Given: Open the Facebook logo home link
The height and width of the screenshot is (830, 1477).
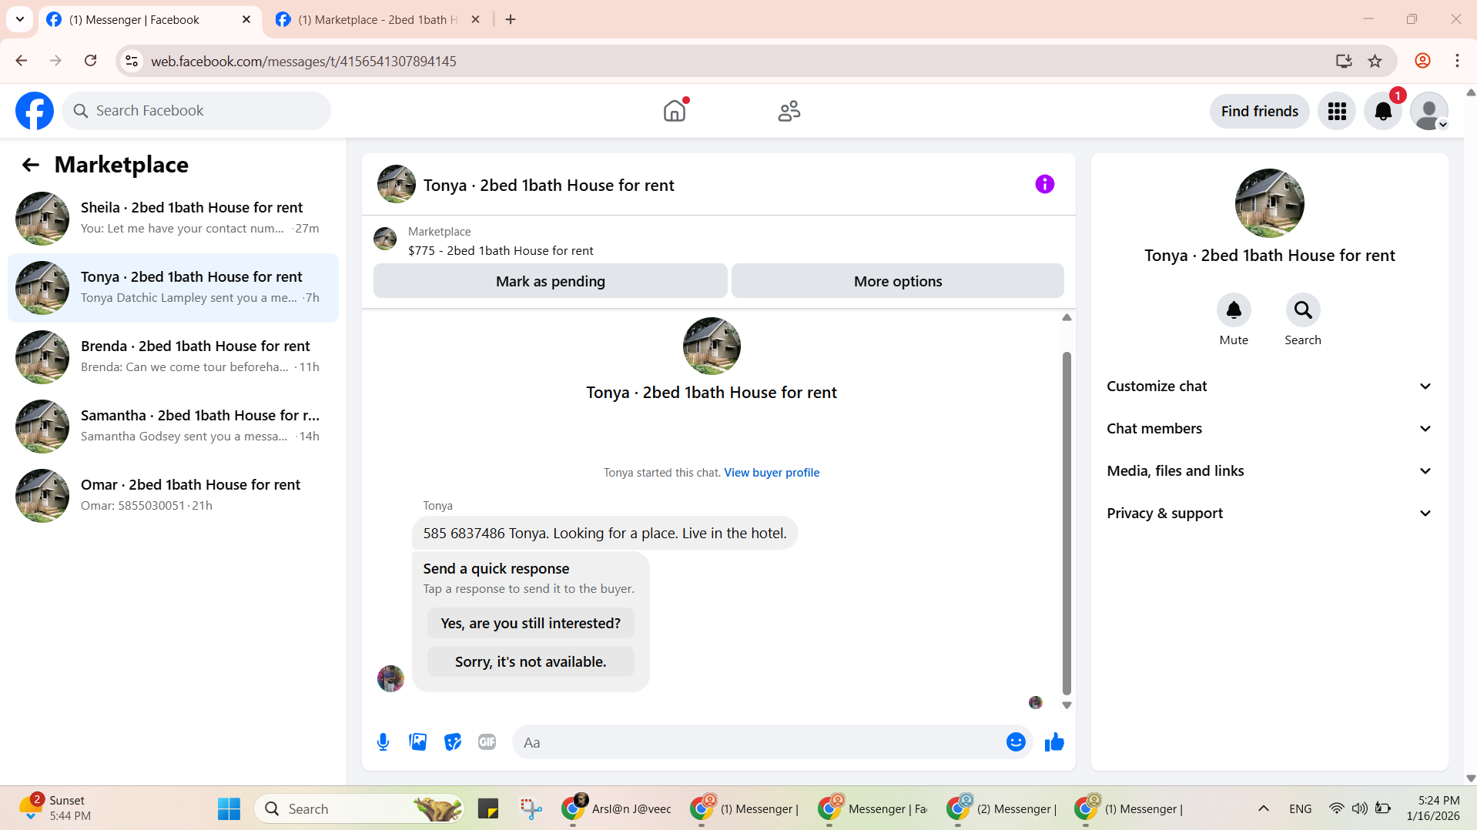Looking at the screenshot, I should click(x=35, y=111).
